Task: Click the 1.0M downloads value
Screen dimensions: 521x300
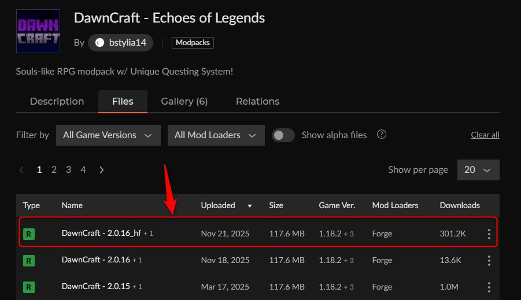Action: click(x=449, y=287)
